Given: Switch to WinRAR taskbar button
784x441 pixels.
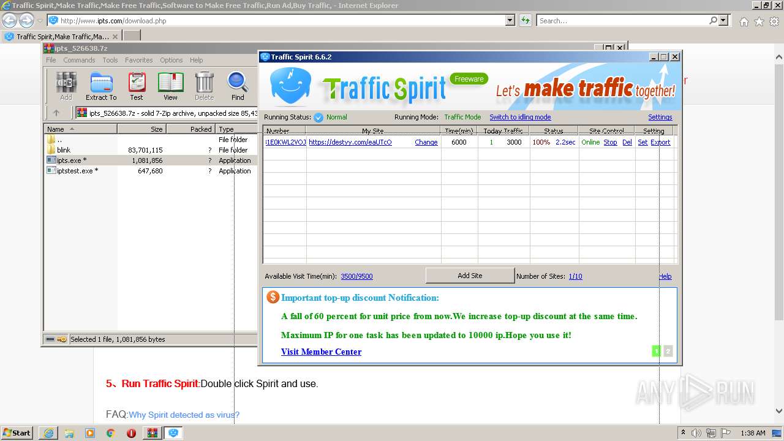Looking at the screenshot, I should (x=152, y=433).
